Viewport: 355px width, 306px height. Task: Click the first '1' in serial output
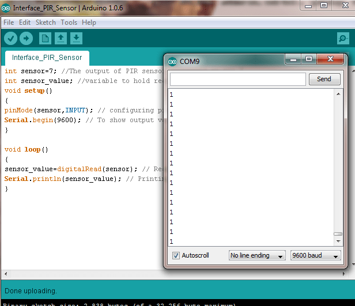[x=171, y=95]
